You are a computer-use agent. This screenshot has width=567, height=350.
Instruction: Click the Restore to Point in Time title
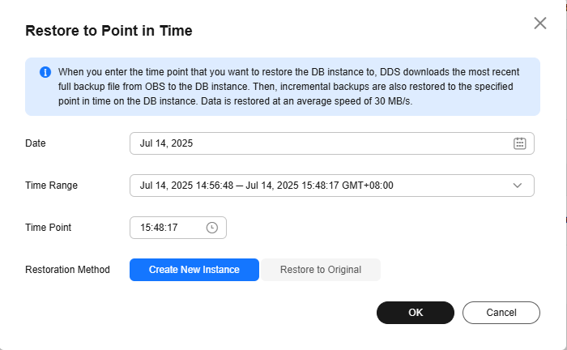(x=109, y=31)
